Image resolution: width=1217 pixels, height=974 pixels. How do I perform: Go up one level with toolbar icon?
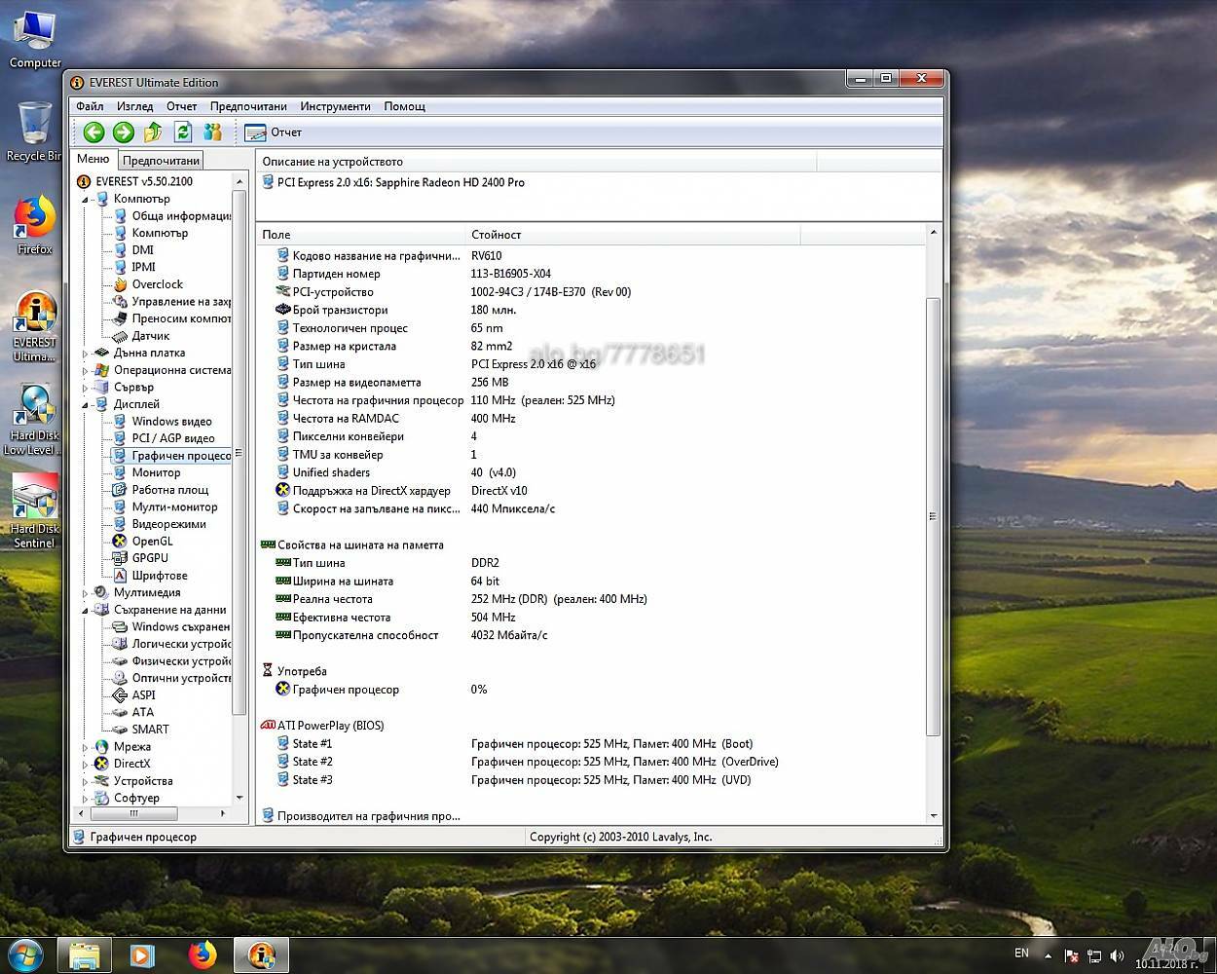(153, 132)
